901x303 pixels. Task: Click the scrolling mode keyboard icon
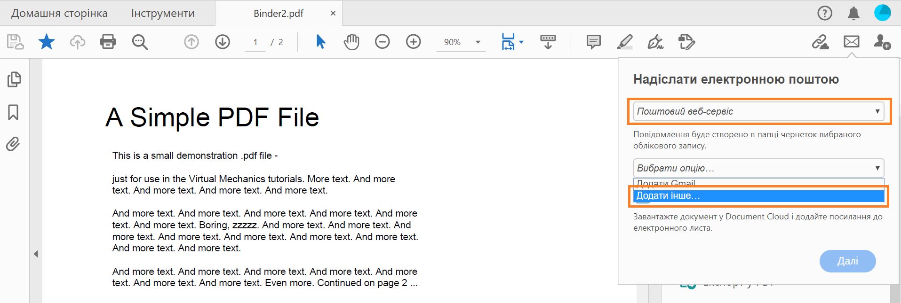tap(548, 42)
